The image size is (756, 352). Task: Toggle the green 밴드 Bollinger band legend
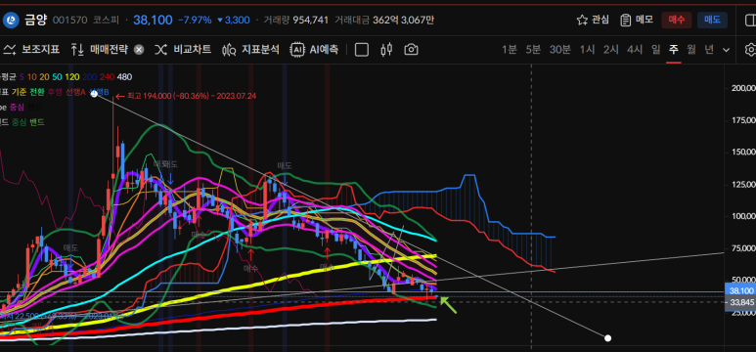click(x=36, y=122)
